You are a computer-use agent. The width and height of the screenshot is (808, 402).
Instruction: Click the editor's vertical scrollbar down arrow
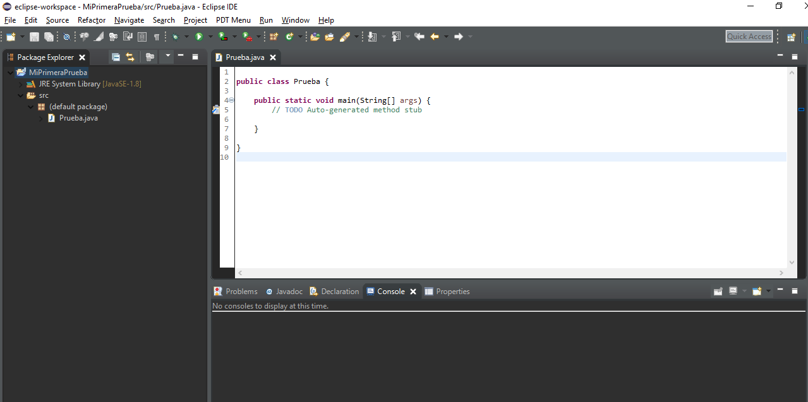[x=792, y=263]
